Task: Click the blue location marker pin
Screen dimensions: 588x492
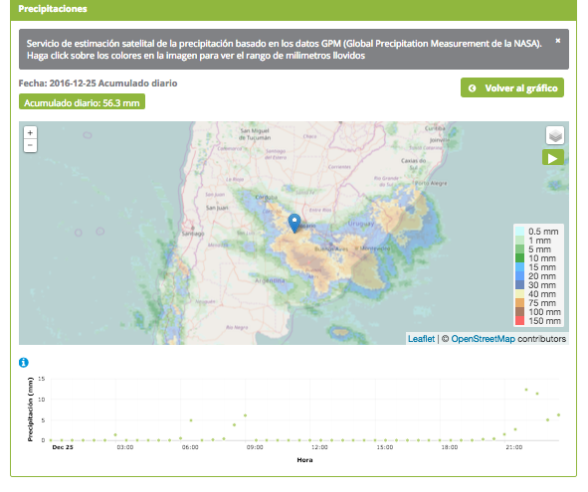Action: click(294, 224)
